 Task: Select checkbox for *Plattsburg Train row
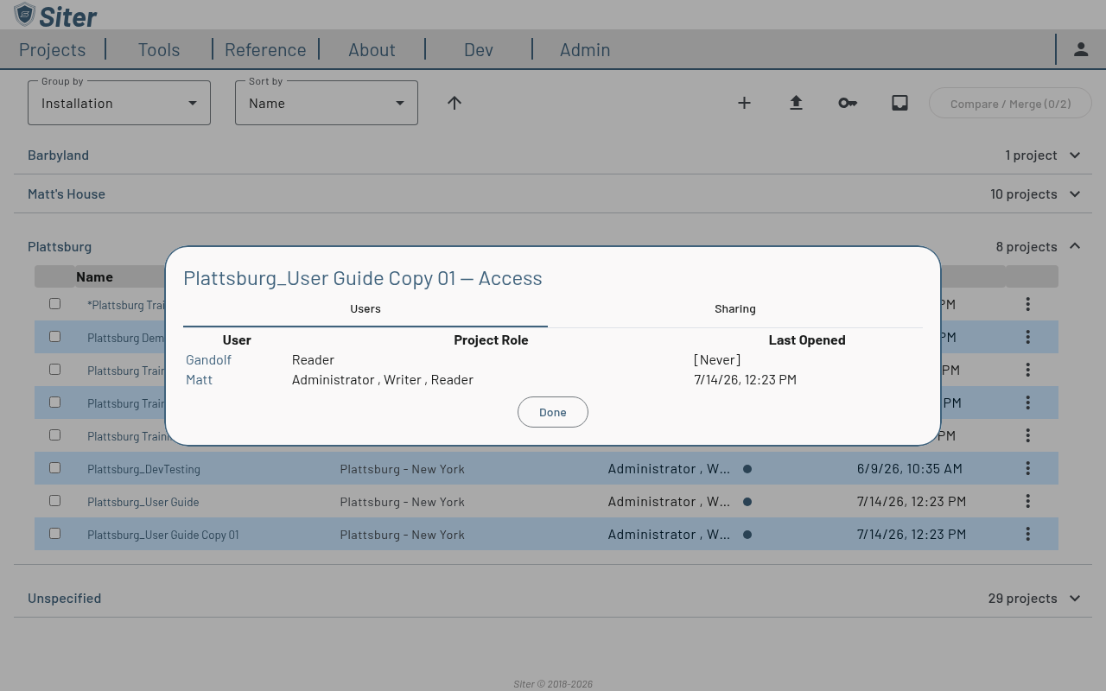click(54, 304)
